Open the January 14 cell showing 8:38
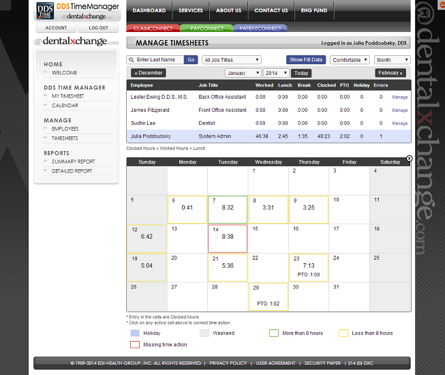Viewport: 445px width, 375px height. point(228,238)
